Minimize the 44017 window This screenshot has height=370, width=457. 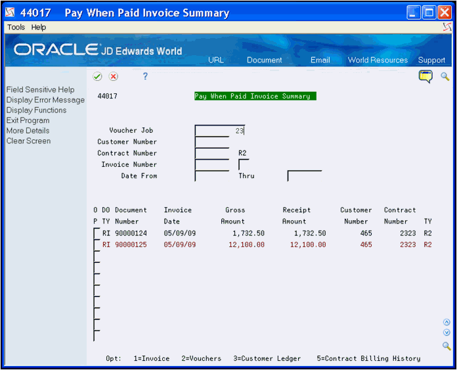413,12
